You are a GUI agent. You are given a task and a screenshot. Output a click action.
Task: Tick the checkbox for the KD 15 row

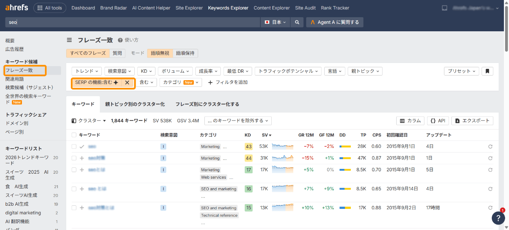click(x=74, y=208)
